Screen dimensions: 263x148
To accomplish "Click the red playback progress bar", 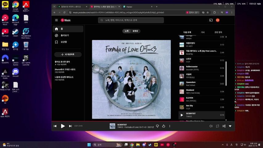I will [123, 121].
